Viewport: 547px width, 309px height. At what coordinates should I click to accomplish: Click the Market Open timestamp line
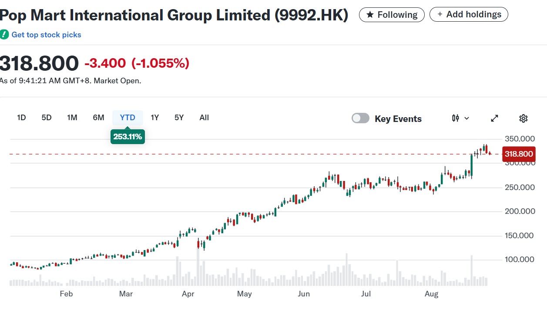click(x=70, y=81)
